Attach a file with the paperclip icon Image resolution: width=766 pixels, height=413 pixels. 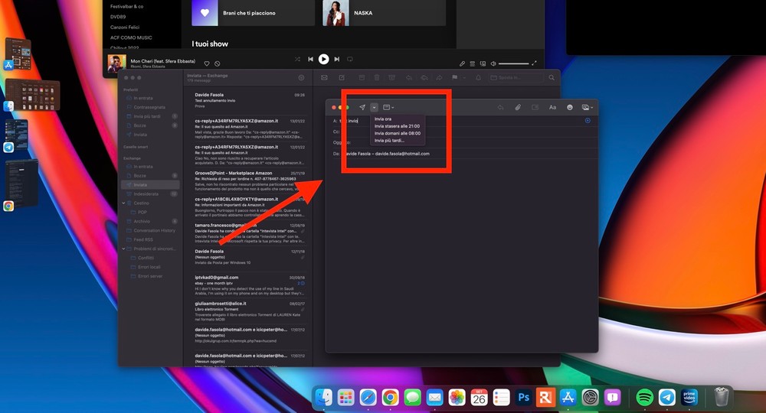518,107
